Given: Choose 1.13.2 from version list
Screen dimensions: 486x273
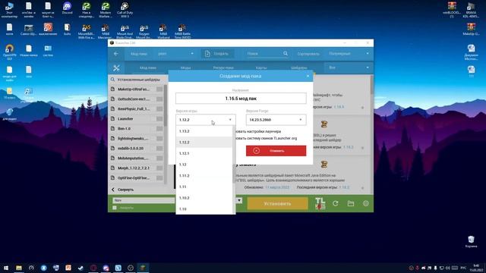Looking at the screenshot, I should click(204, 131).
